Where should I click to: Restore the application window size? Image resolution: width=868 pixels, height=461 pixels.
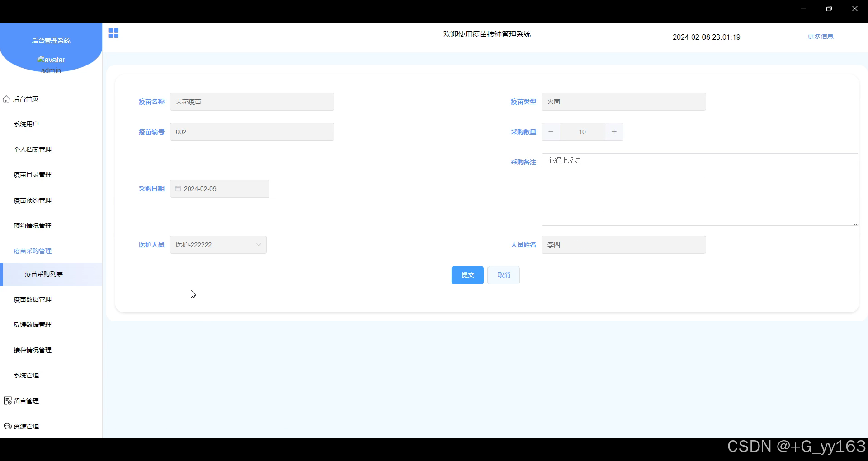[x=829, y=9]
